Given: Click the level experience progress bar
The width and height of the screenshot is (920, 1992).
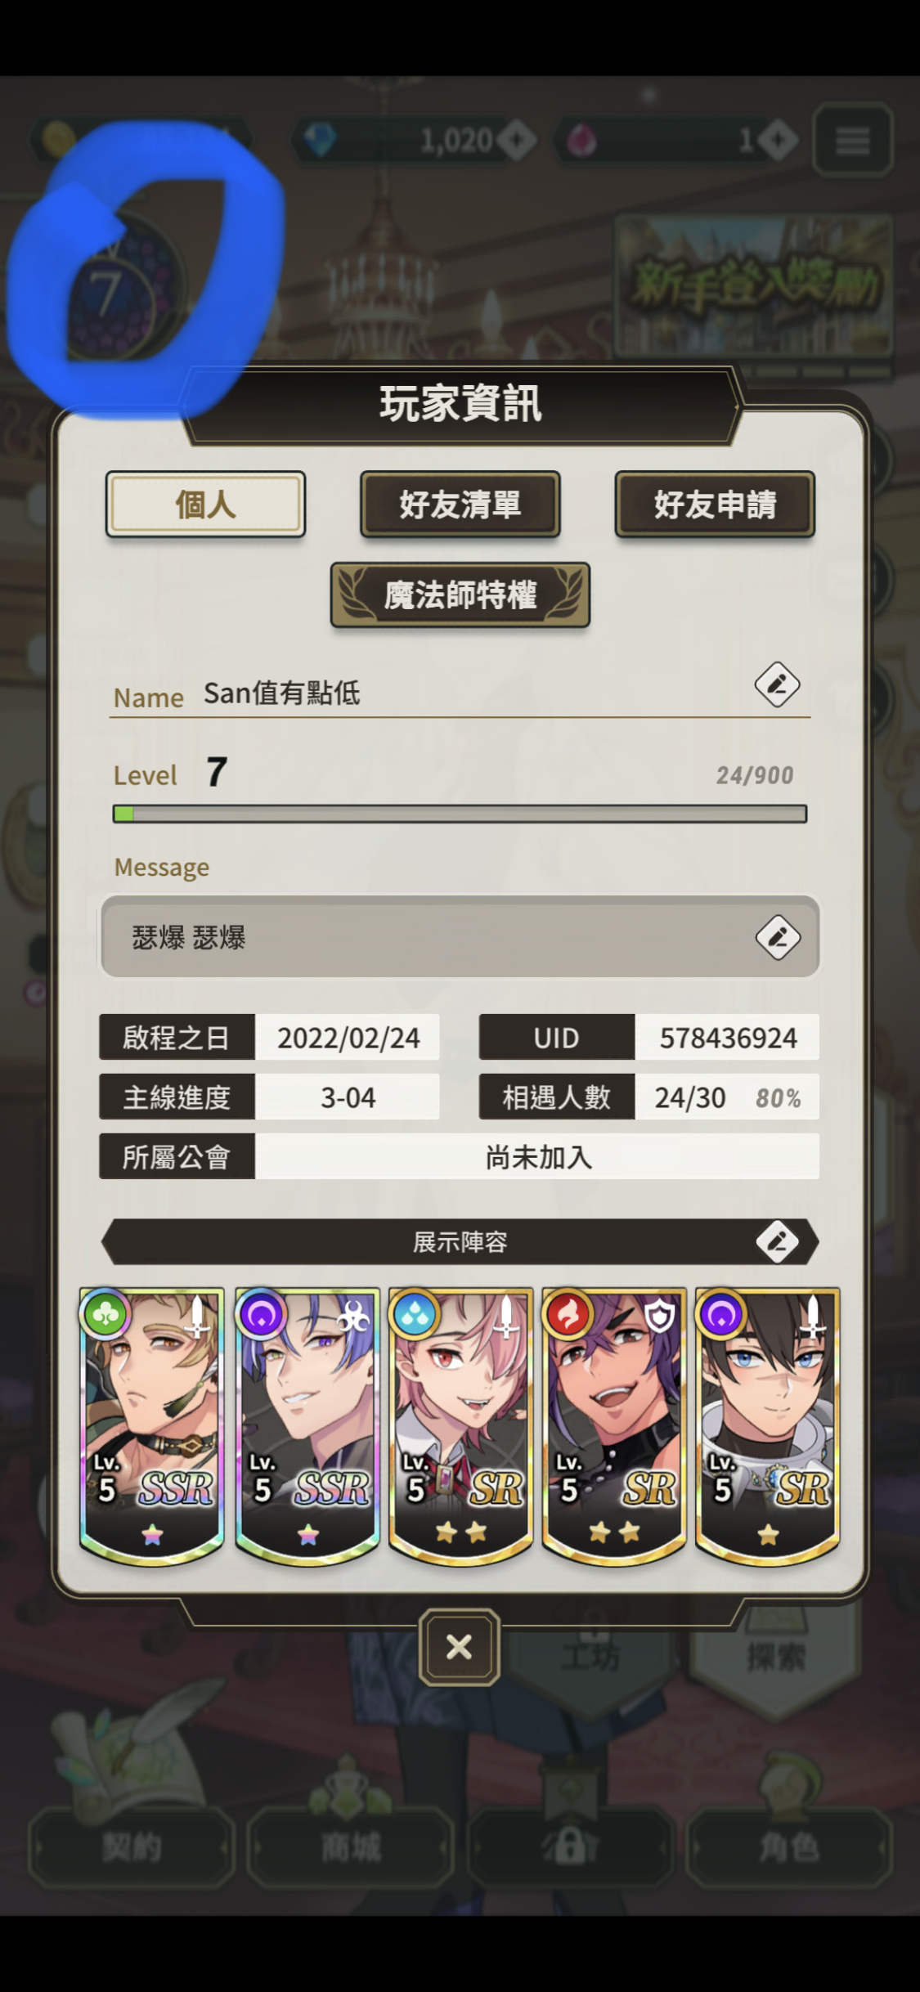Looking at the screenshot, I should (x=460, y=814).
